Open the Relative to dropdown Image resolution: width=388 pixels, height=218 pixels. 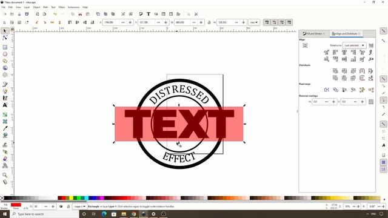354,45
